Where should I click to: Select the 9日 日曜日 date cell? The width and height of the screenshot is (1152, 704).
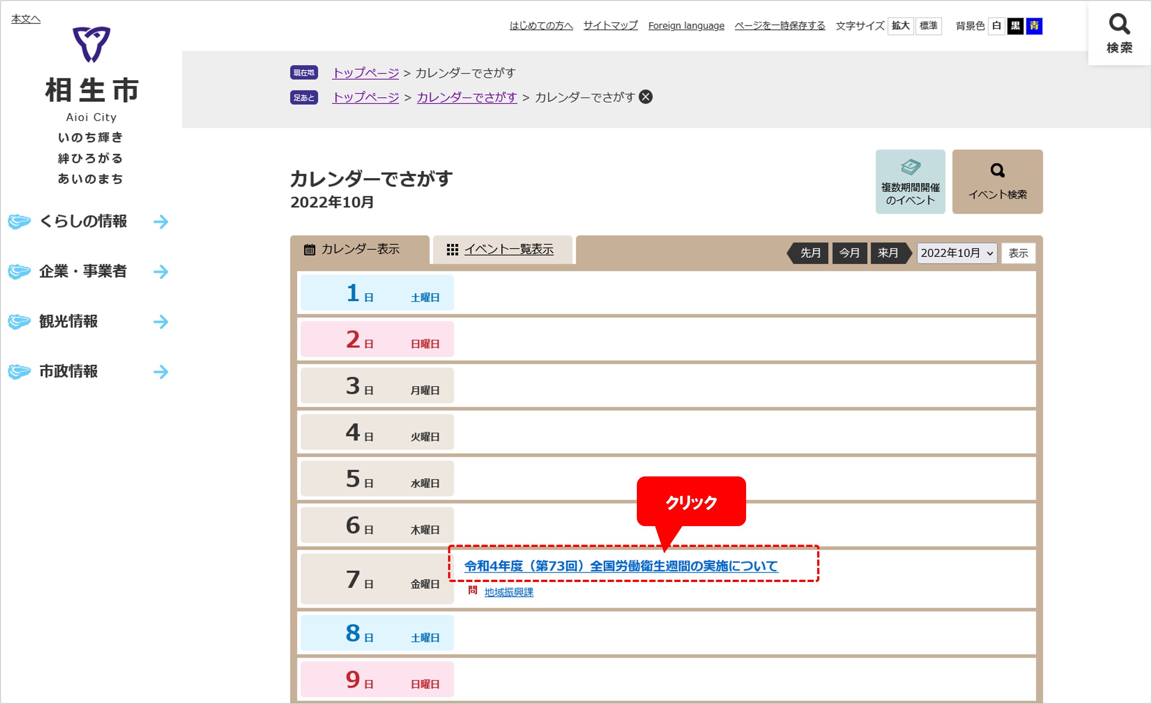click(x=377, y=680)
